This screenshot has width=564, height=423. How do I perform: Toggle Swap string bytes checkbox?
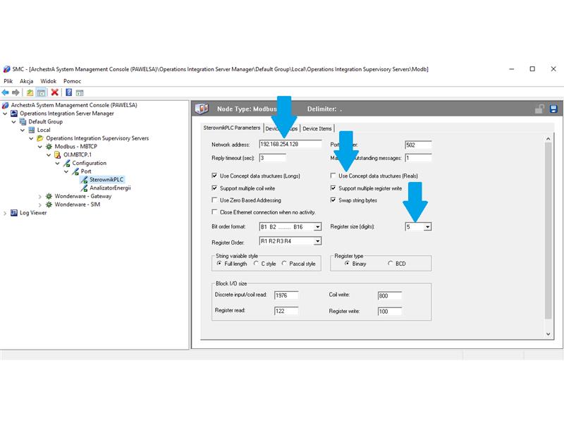coord(333,200)
